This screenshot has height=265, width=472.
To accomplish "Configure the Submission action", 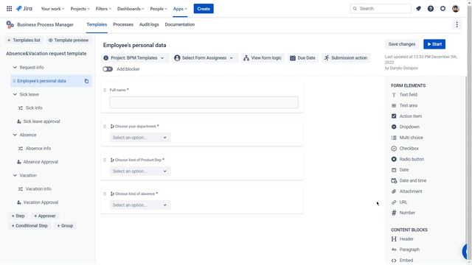I will (x=346, y=58).
